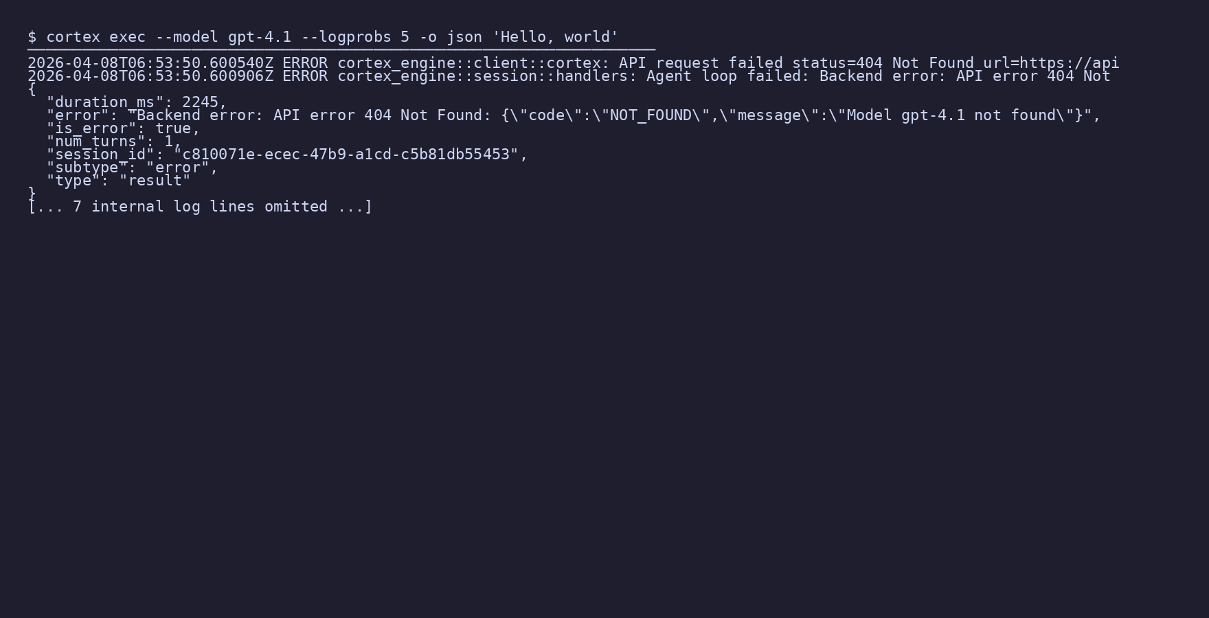
Task: Click the 'Hello, world' prompt string
Action: tap(555, 37)
